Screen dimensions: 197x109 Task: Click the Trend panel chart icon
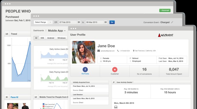(x=7, y=34)
